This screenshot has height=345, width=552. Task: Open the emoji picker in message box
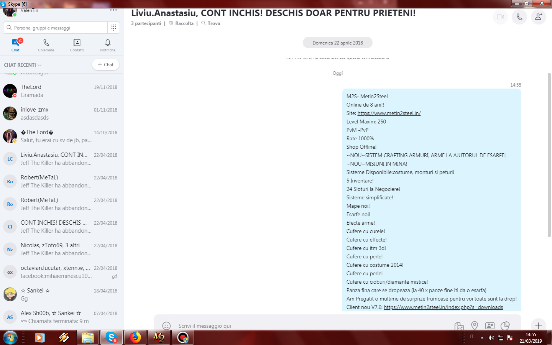[x=166, y=326]
